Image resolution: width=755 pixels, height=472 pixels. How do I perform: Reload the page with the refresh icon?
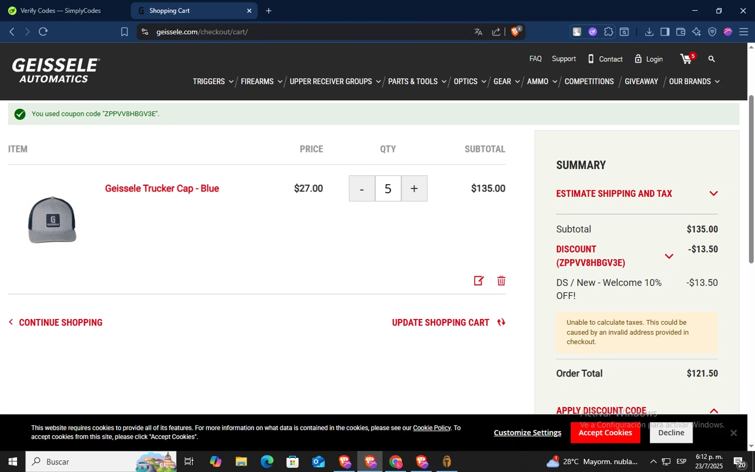point(43,32)
